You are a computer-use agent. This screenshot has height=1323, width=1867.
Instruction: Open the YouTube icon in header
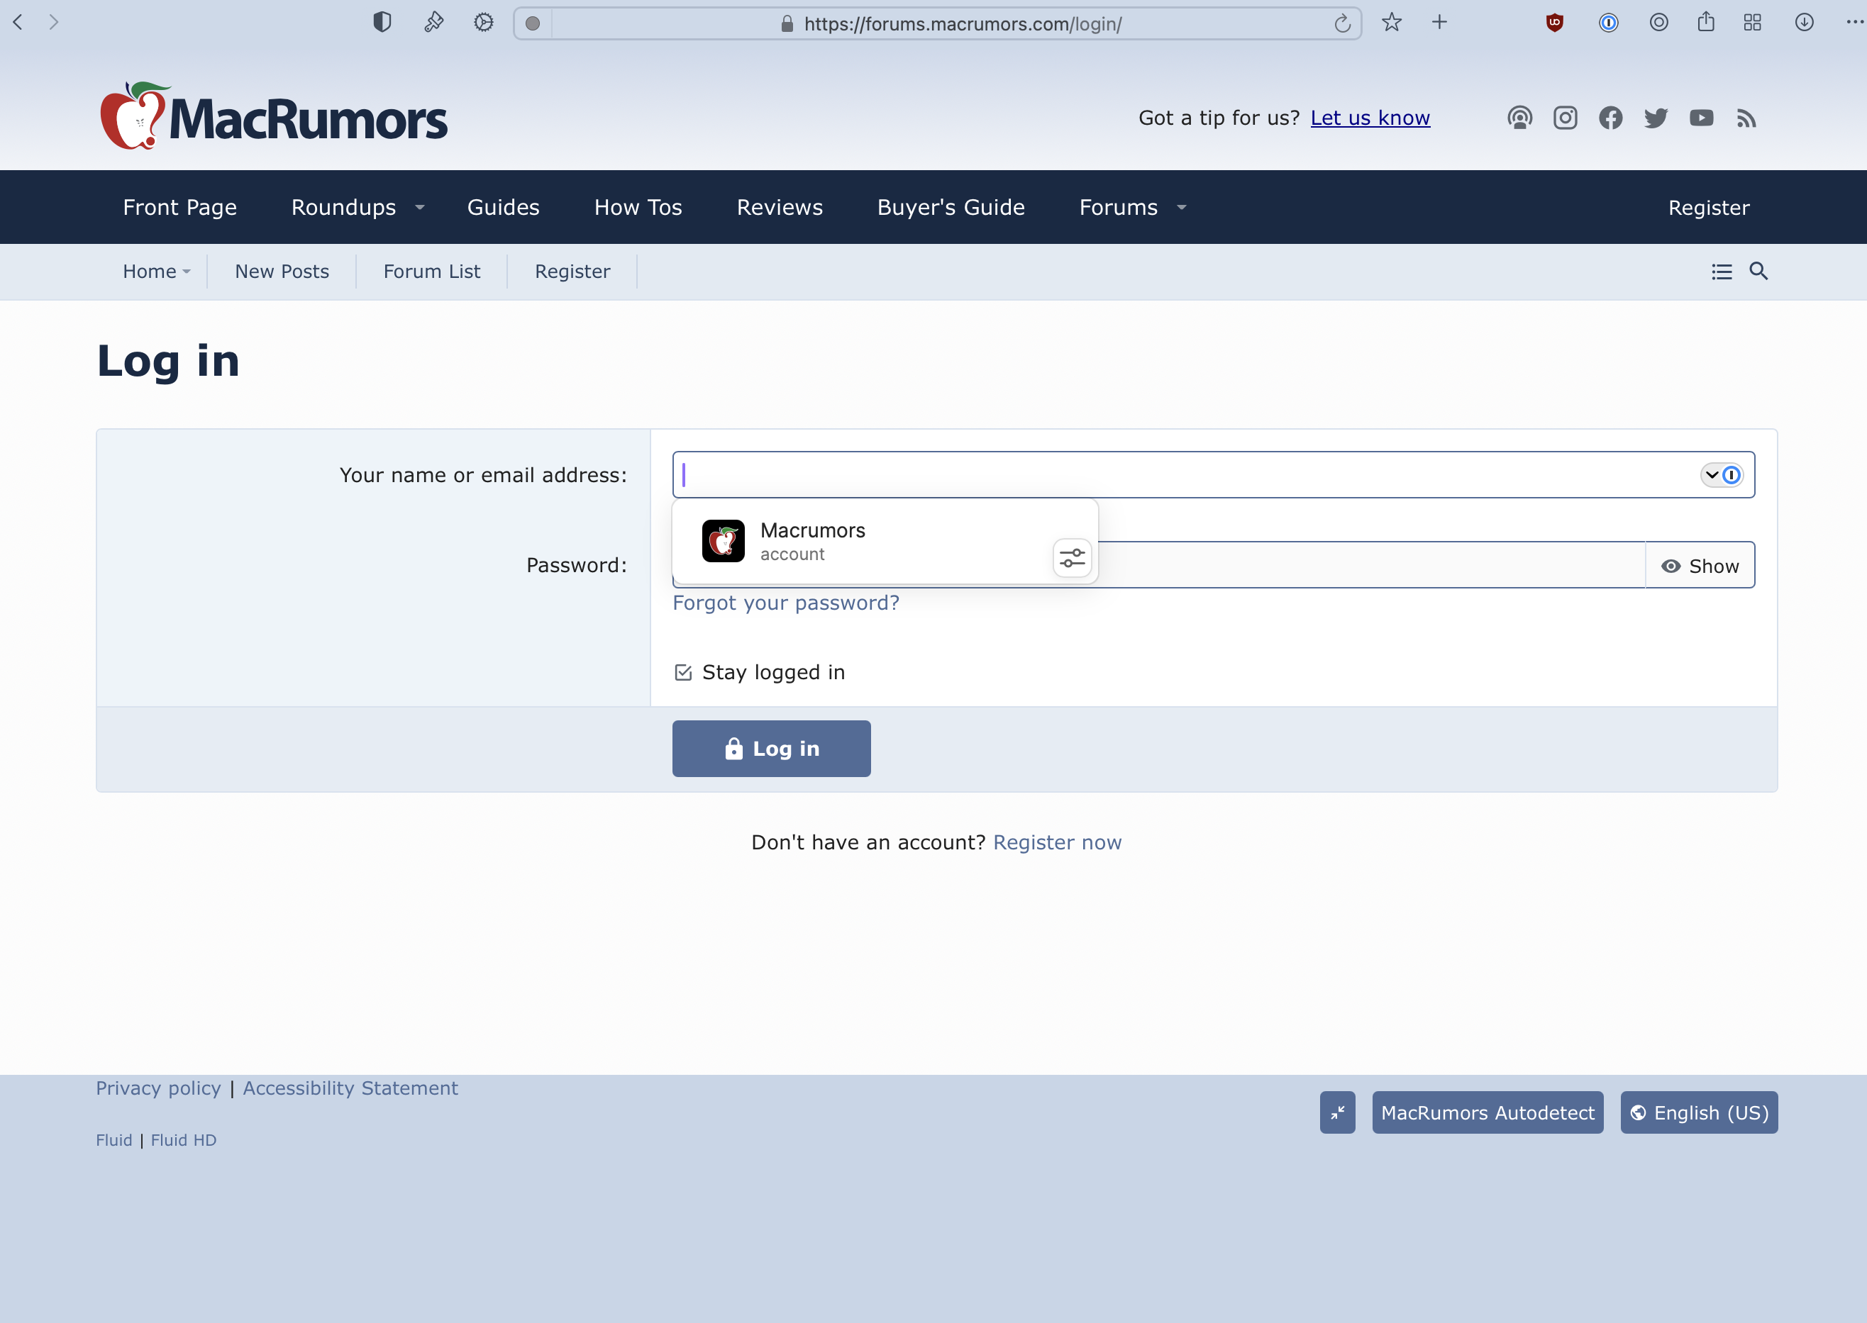point(1701,118)
